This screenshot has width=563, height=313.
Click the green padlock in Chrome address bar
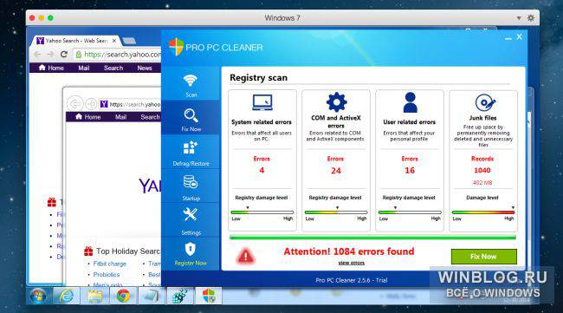click(x=78, y=55)
